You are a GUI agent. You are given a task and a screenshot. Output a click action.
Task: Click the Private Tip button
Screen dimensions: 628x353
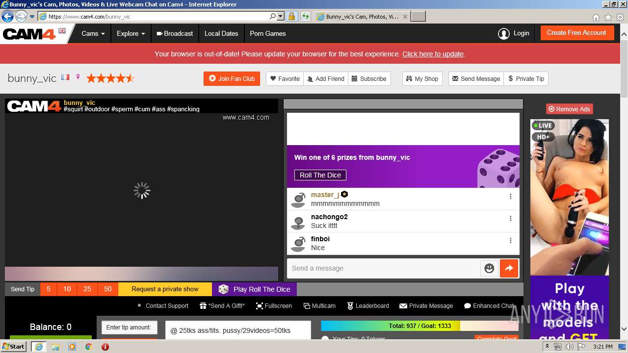[526, 78]
